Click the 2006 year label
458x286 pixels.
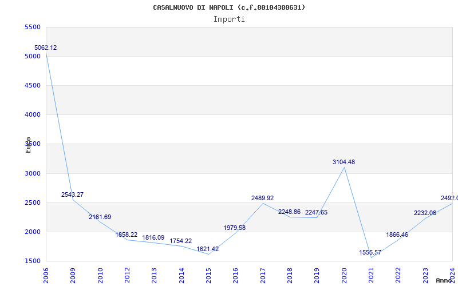(46, 275)
